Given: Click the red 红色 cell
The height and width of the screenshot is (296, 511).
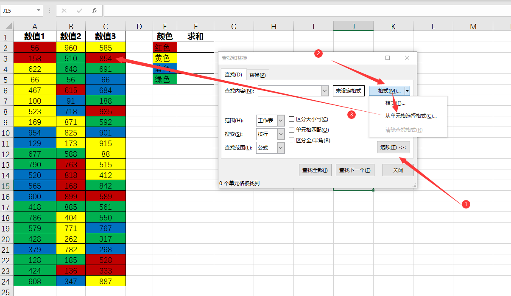Looking at the screenshot, I should click(165, 47).
